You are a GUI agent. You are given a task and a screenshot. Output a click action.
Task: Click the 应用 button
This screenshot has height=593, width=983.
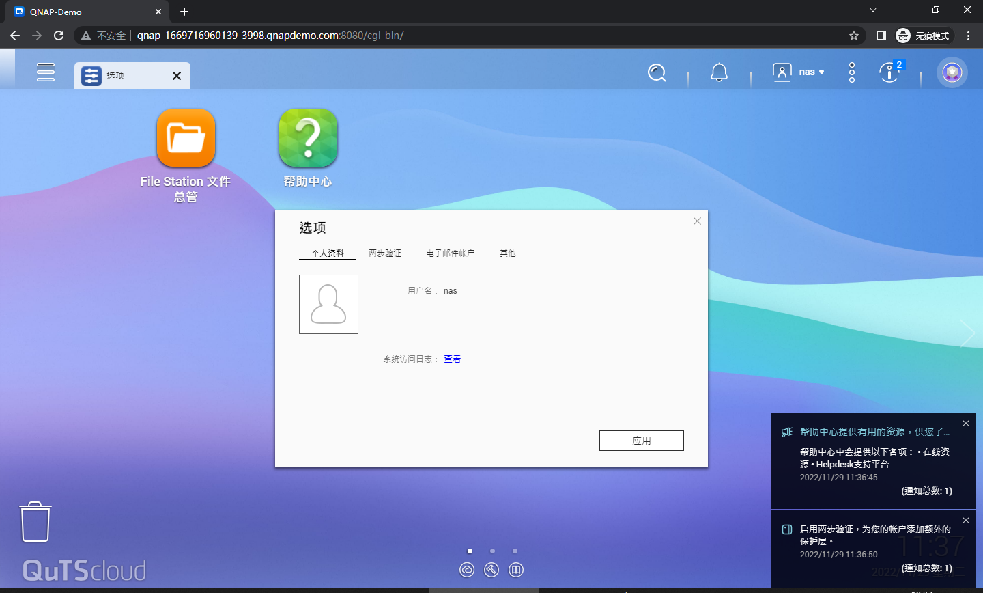click(641, 441)
